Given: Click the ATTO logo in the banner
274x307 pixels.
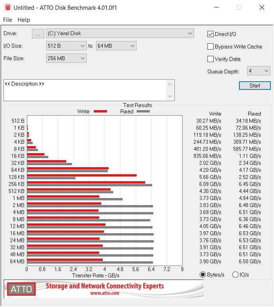Looking at the screenshot, I should [21, 289].
